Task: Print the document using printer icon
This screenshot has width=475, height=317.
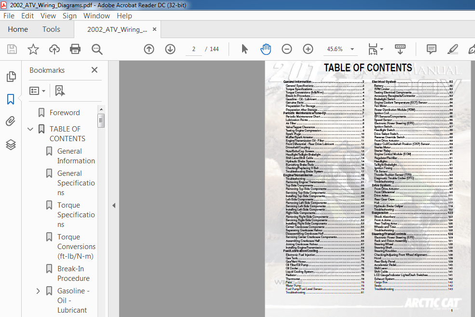Action: coord(75,49)
